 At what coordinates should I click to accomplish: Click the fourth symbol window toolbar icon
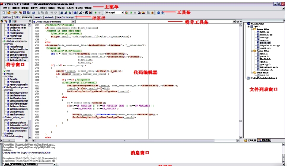click(15, 22)
